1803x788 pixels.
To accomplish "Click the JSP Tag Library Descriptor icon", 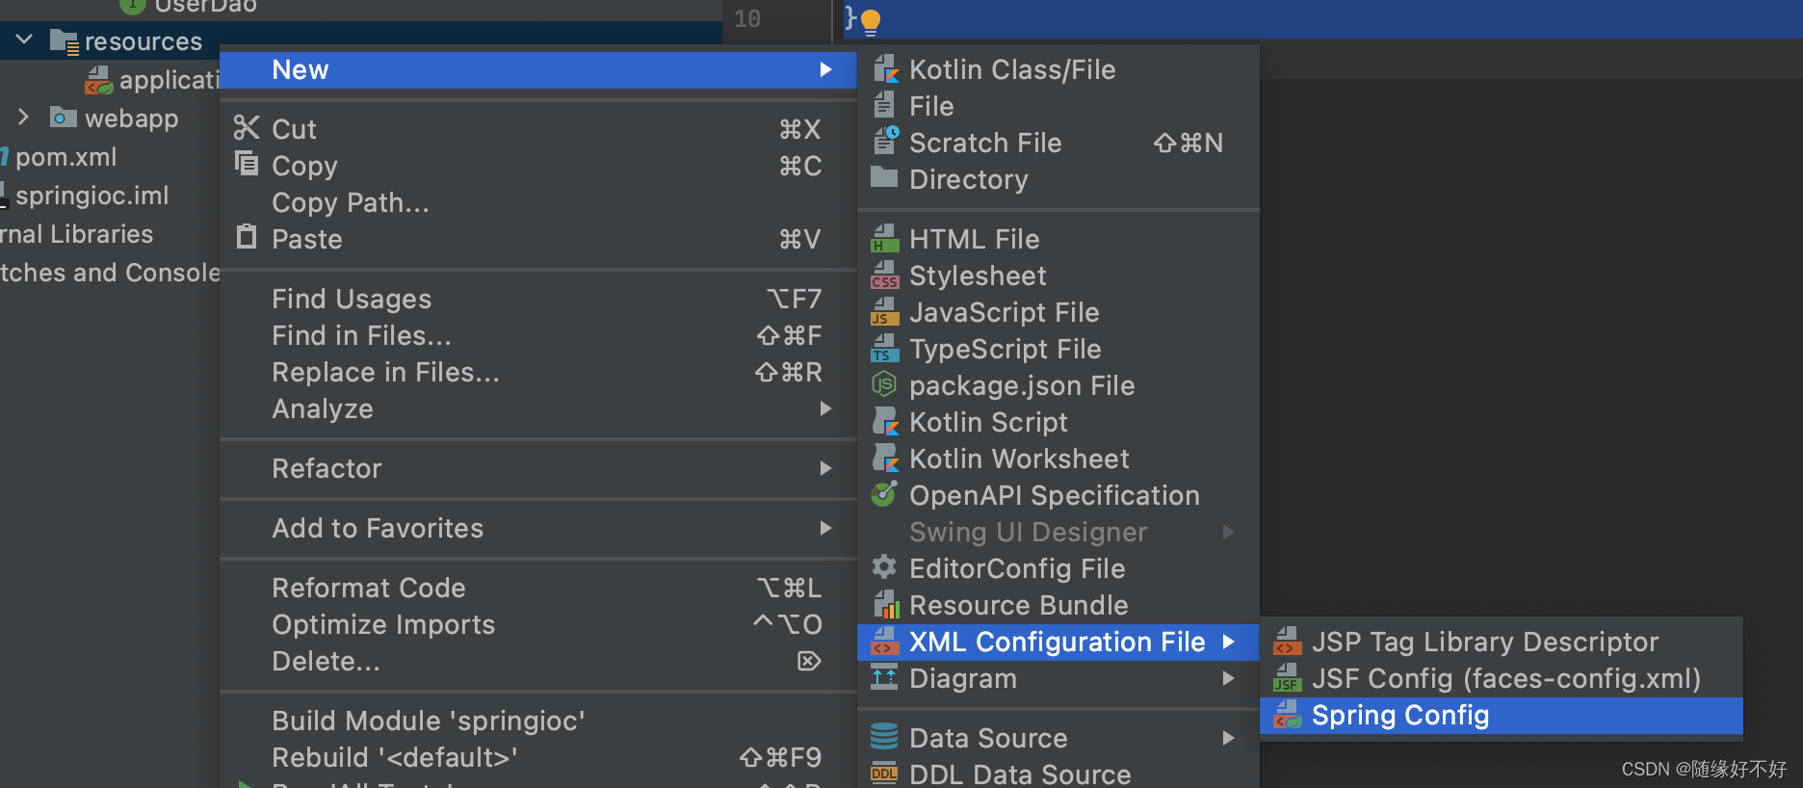I will (x=1287, y=641).
